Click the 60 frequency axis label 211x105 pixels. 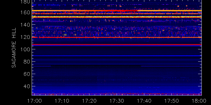coord(27,74)
